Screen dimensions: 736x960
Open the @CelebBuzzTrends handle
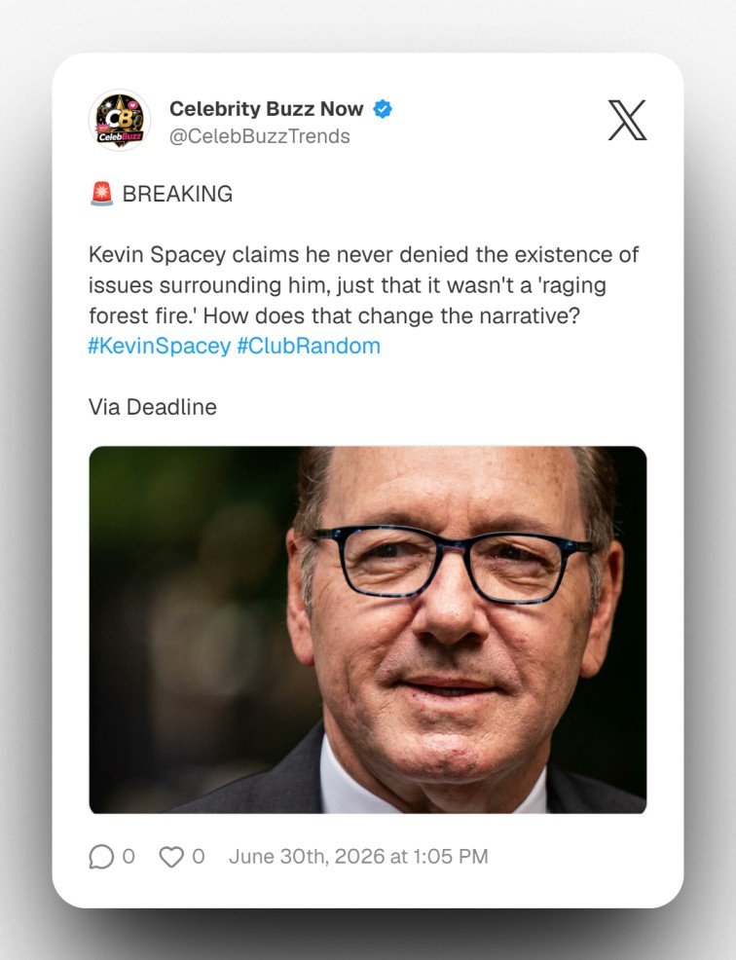pyautogui.click(x=260, y=136)
